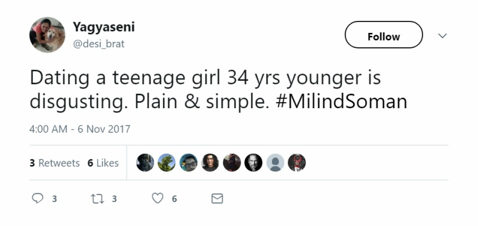Like the tweet with heart icon
The image size is (478, 226).
[x=157, y=198]
